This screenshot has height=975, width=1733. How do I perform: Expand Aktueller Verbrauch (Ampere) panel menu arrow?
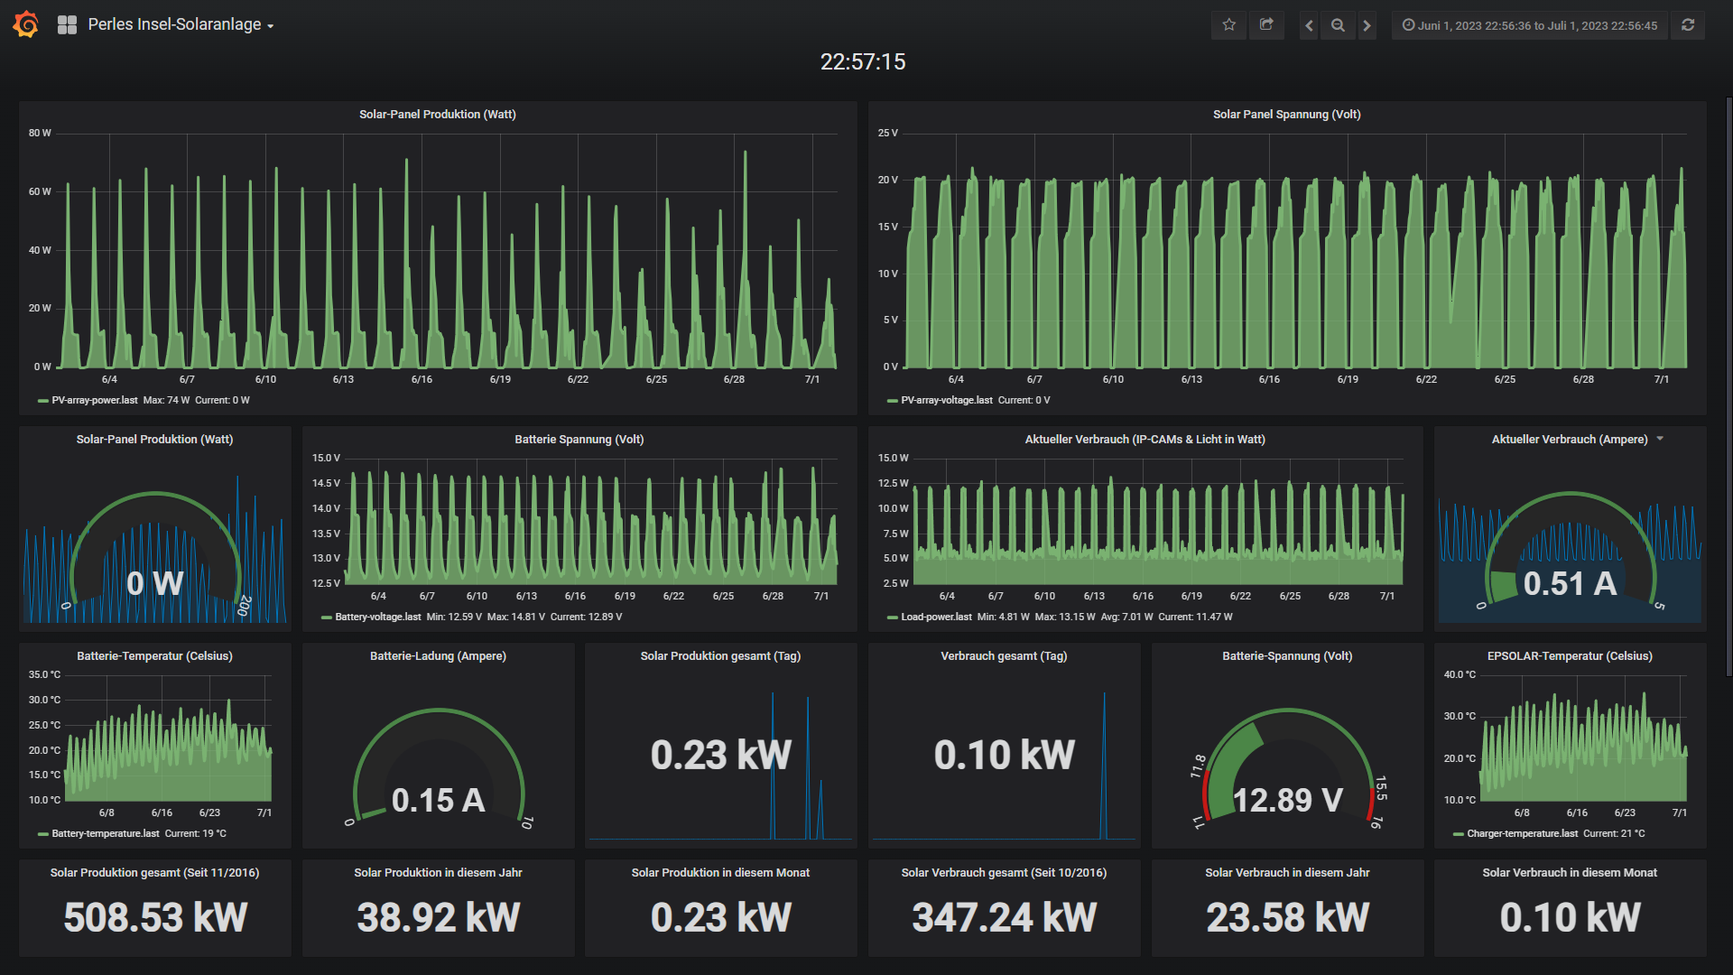pos(1660,439)
